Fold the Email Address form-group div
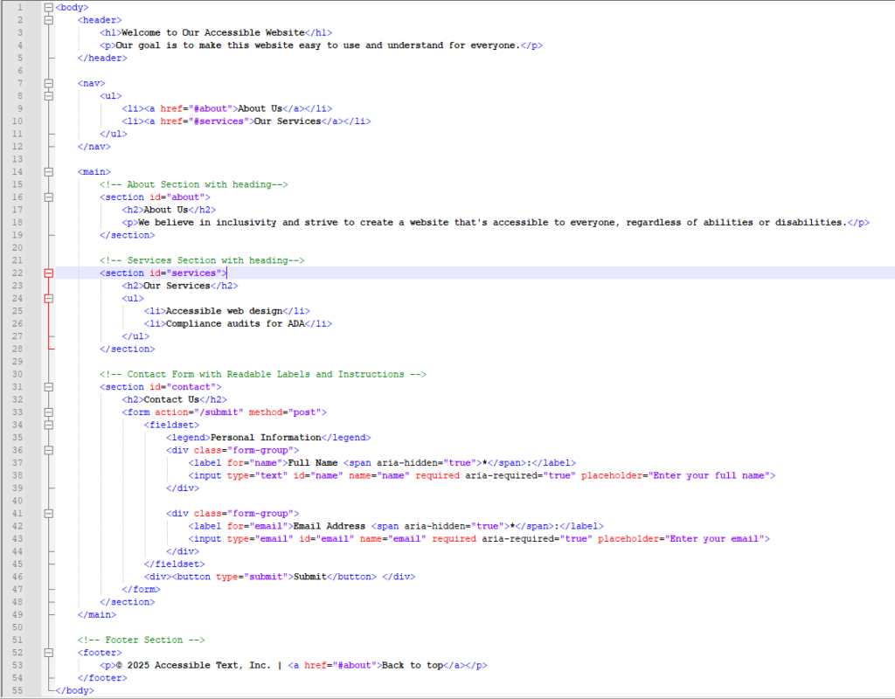The height and width of the screenshot is (699, 895). coord(46,513)
